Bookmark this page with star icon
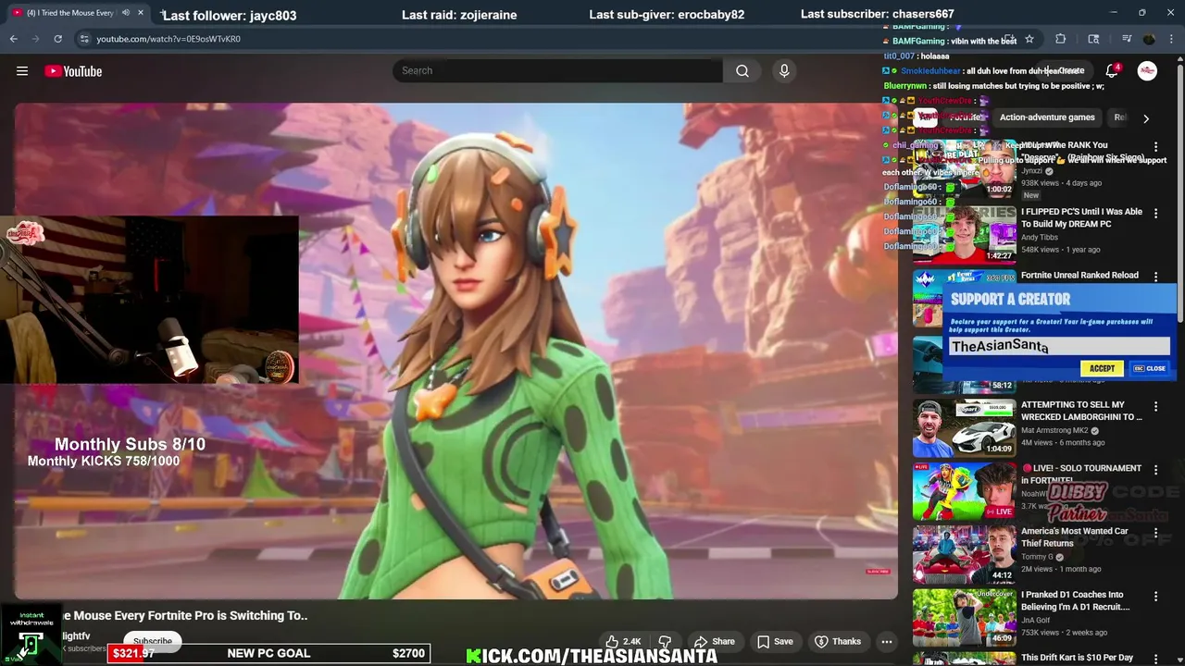The image size is (1185, 666). click(x=1029, y=39)
